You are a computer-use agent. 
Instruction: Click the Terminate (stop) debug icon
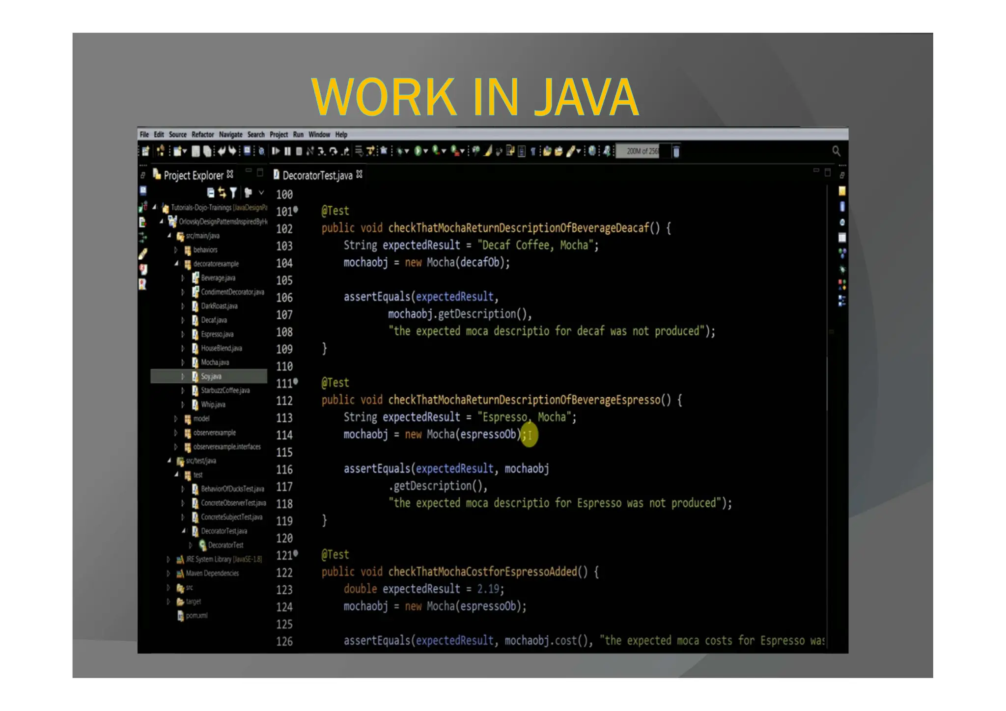[x=299, y=151]
